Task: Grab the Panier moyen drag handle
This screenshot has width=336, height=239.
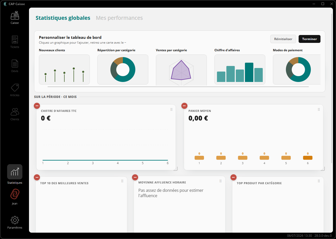Action: tap(319, 109)
